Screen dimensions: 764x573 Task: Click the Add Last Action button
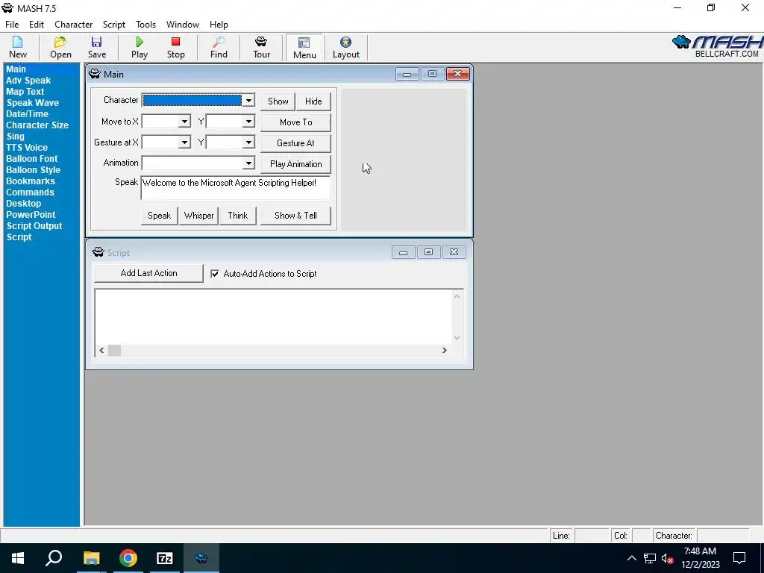point(148,273)
